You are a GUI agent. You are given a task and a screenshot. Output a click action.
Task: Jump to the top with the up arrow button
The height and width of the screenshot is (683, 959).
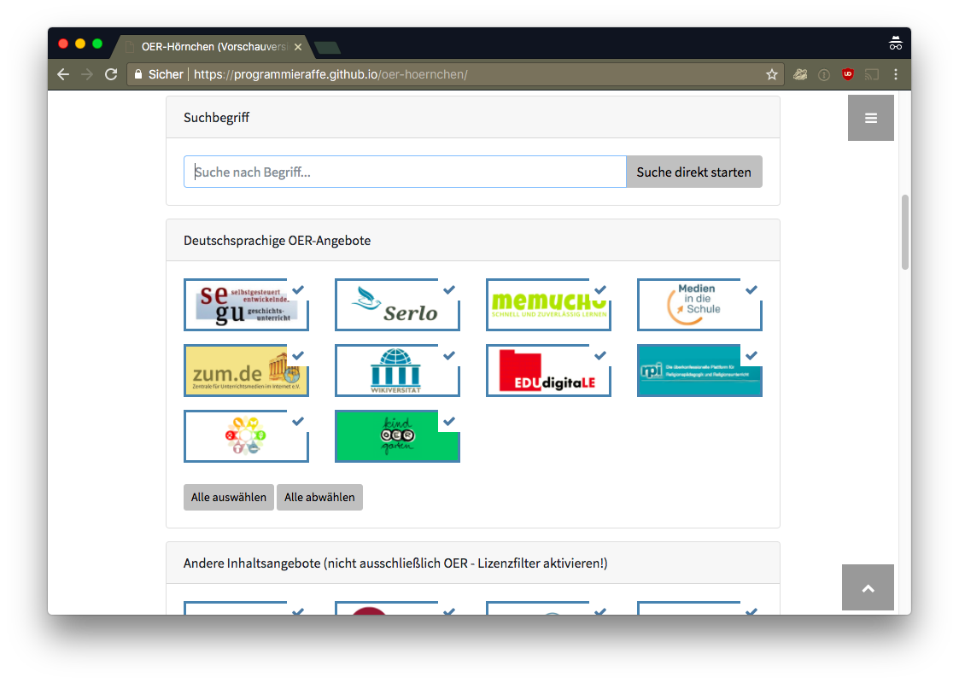(x=868, y=587)
